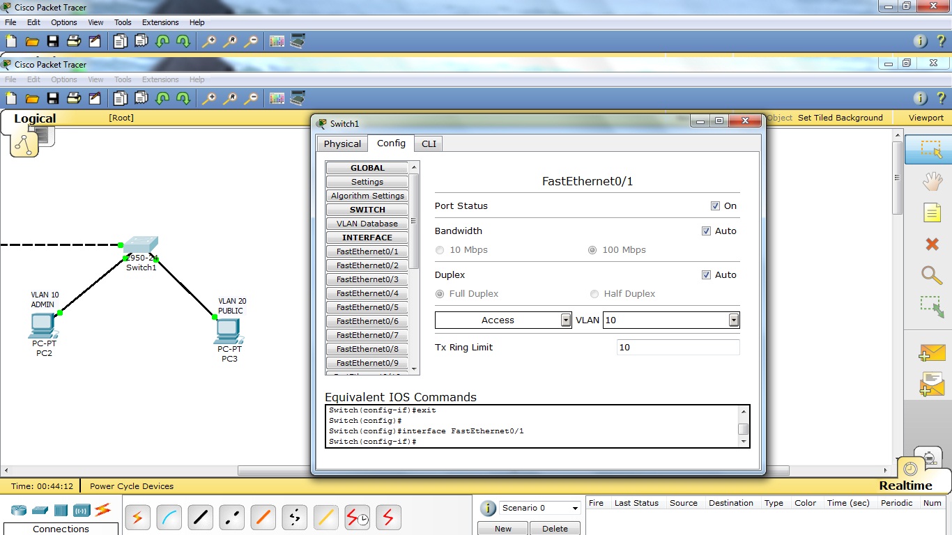
Task: Select the FastEthernet0/2 interface
Action: [367, 265]
